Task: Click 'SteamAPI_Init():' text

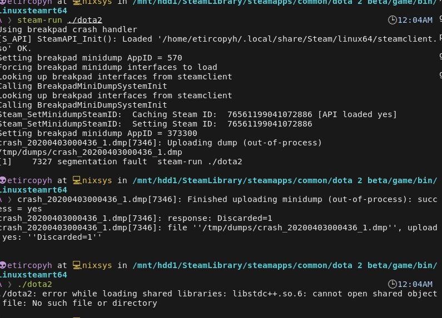Action: [x=77, y=39]
